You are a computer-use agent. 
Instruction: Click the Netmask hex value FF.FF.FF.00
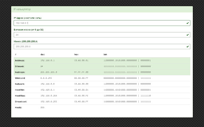pyautogui.click(x=81, y=72)
